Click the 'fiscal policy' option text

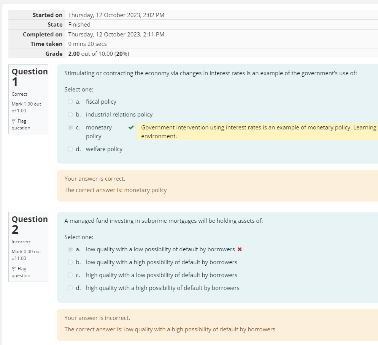coord(101,102)
